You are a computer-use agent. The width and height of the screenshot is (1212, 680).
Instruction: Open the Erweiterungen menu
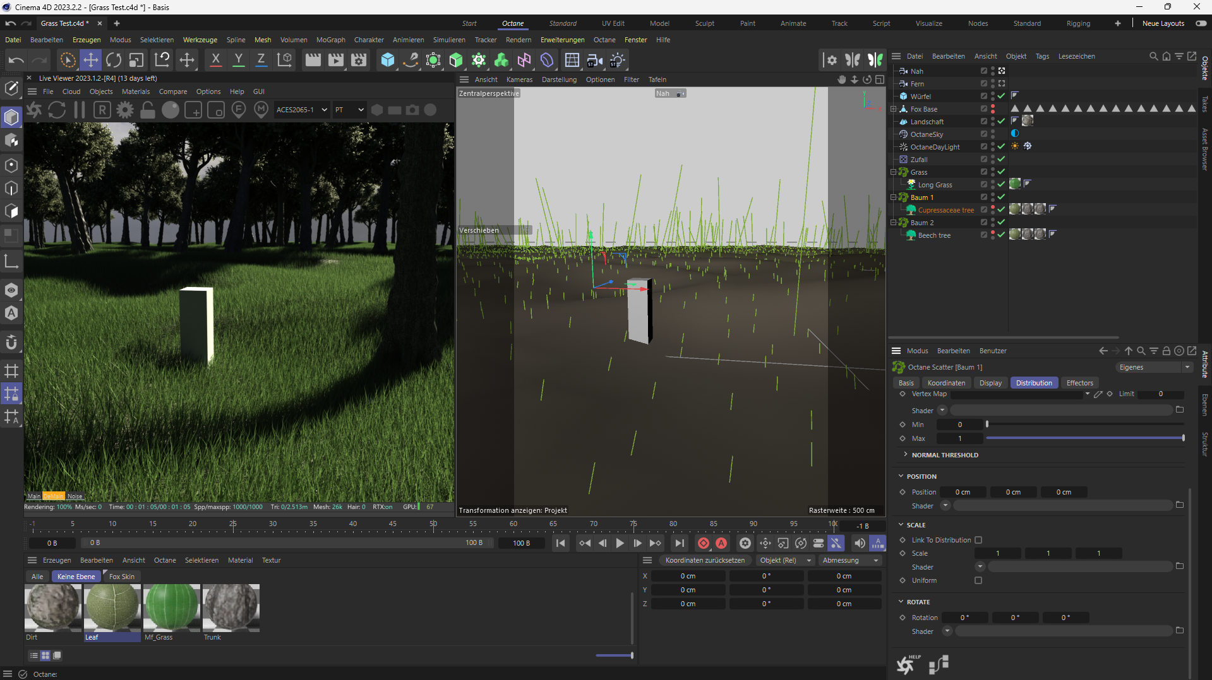[x=562, y=40]
